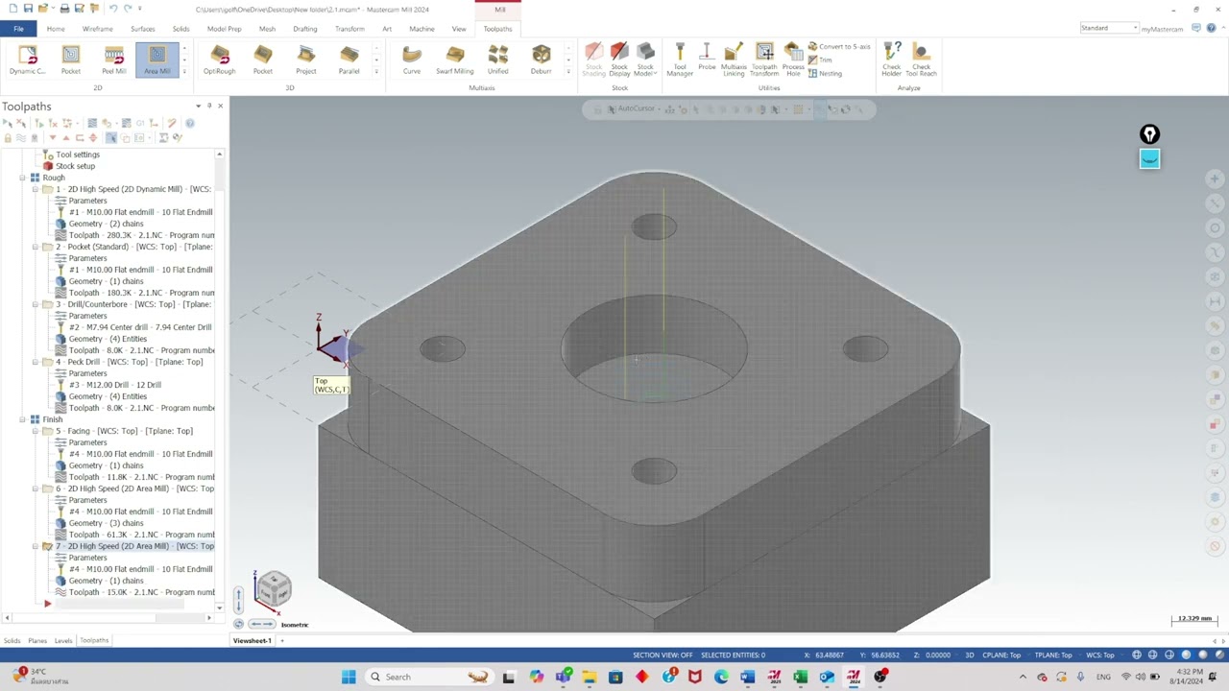Open the Unified multiaxis toolpath

(498, 60)
